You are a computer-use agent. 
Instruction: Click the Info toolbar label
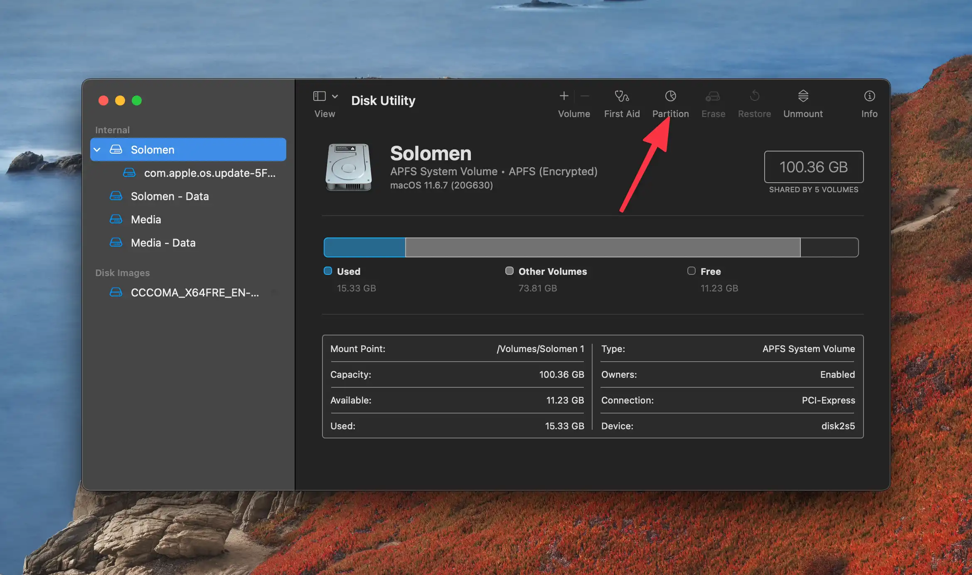tap(869, 114)
